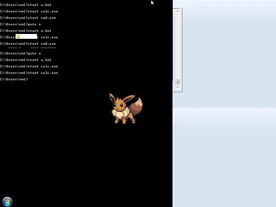The height and width of the screenshot is (207, 276).
Task: Click 'calc.exe' text beside the white box
Action: click(x=49, y=37)
